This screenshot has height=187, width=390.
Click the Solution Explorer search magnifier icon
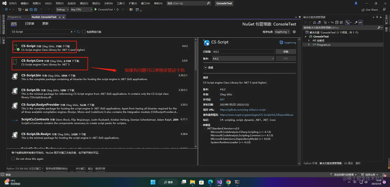click(379, 27)
